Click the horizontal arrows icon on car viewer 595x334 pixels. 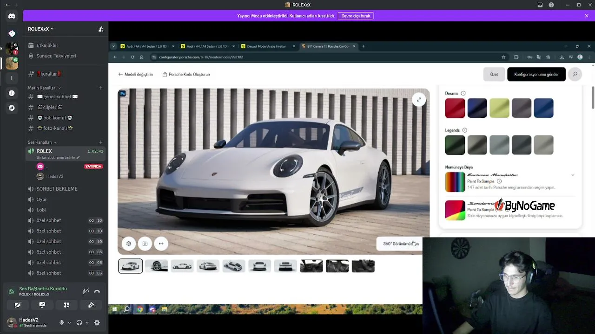(161, 244)
